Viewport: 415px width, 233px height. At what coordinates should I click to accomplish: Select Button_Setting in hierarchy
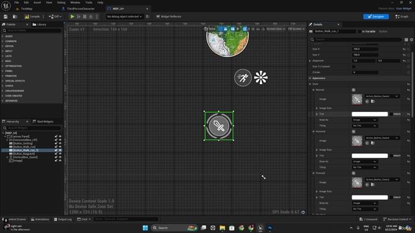point(23,144)
